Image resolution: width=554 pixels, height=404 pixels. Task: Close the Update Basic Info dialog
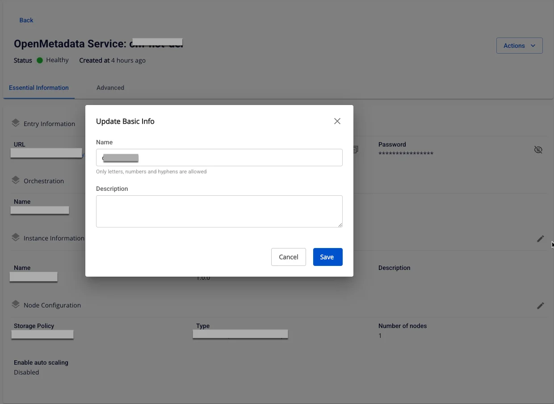coord(337,121)
